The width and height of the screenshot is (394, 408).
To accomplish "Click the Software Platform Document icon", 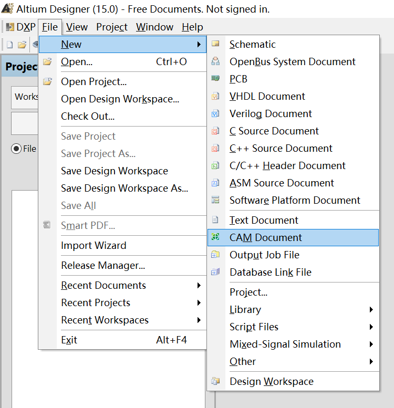I will pos(215,200).
